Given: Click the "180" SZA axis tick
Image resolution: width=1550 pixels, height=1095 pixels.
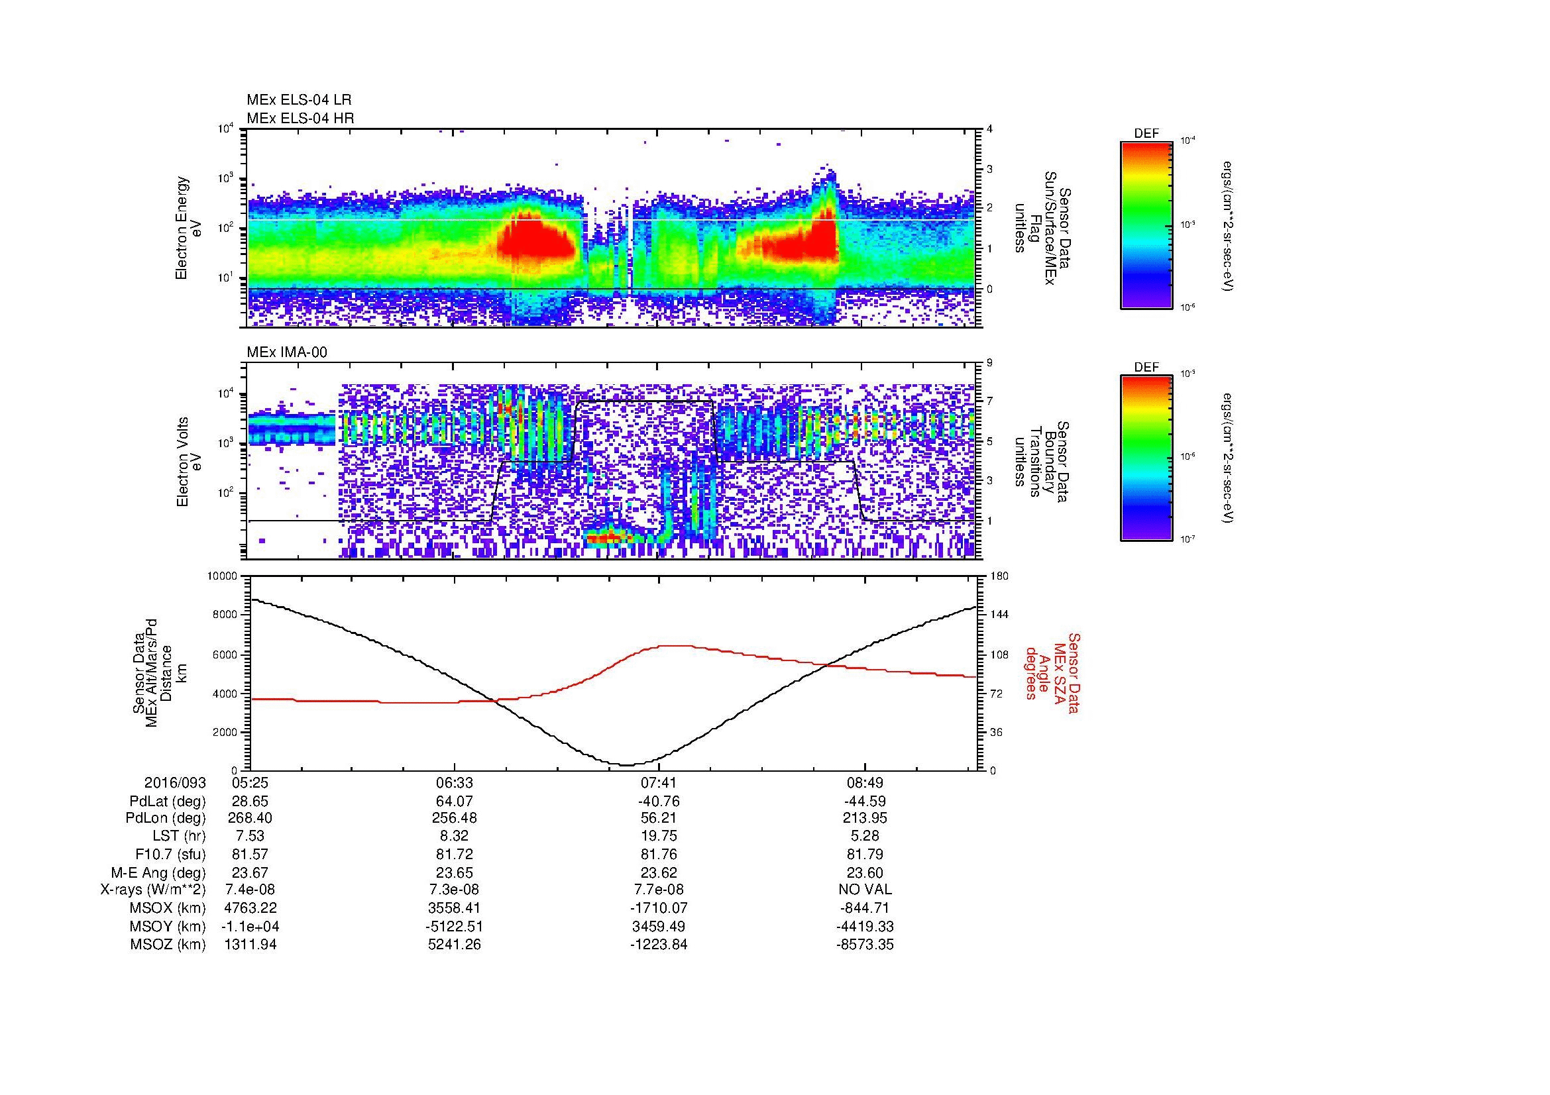Looking at the screenshot, I should [999, 576].
